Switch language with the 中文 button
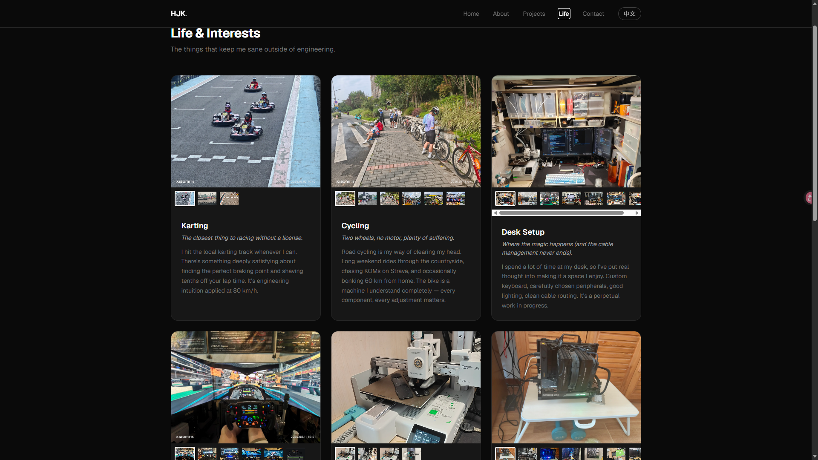The image size is (818, 460). [x=630, y=14]
